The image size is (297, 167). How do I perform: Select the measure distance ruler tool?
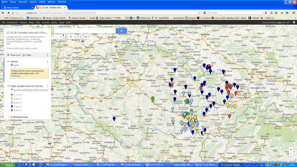(x=86, y=37)
